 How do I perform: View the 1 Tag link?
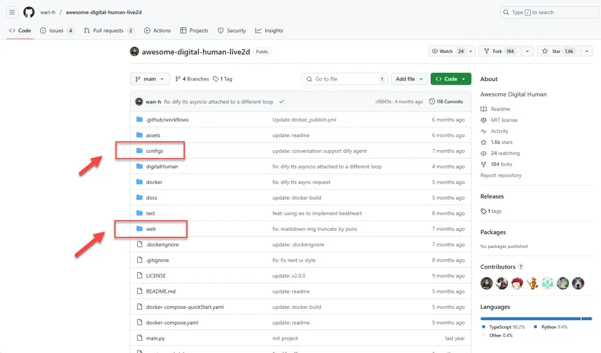pos(223,79)
